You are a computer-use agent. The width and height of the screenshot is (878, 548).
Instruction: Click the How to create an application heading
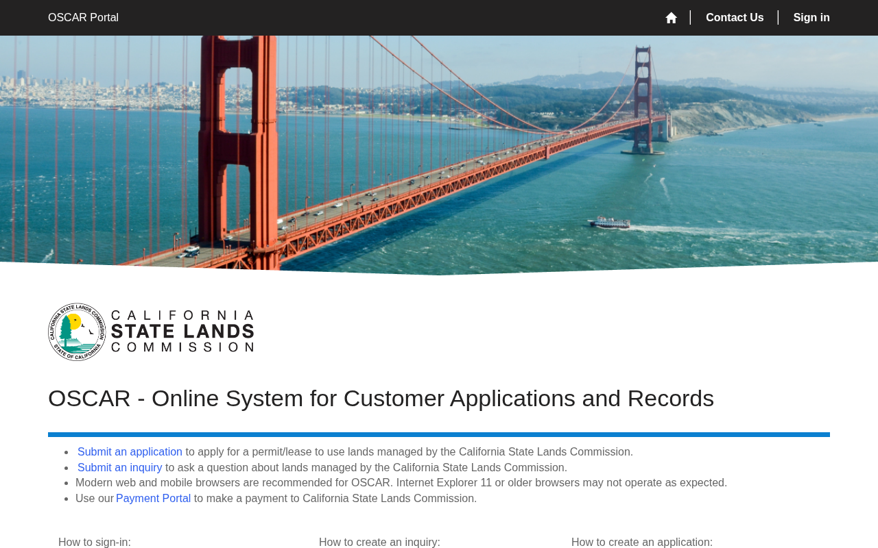tap(642, 542)
